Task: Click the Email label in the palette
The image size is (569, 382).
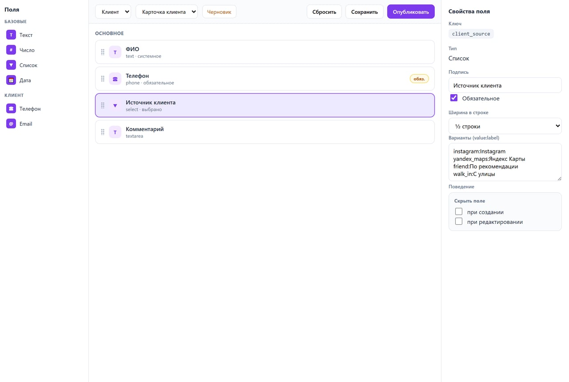Action: click(26, 124)
